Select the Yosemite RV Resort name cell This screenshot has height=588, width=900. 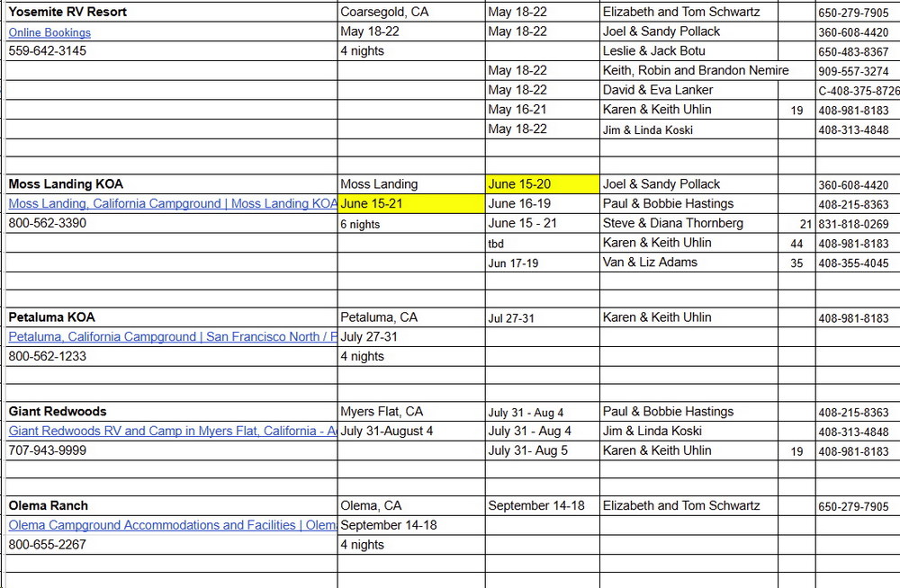tap(67, 13)
